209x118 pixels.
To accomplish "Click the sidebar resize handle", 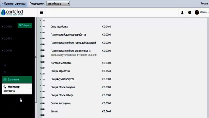I will [36, 57].
